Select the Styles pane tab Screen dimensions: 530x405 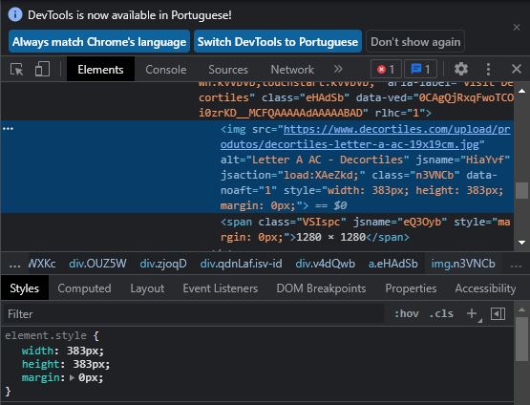24,288
